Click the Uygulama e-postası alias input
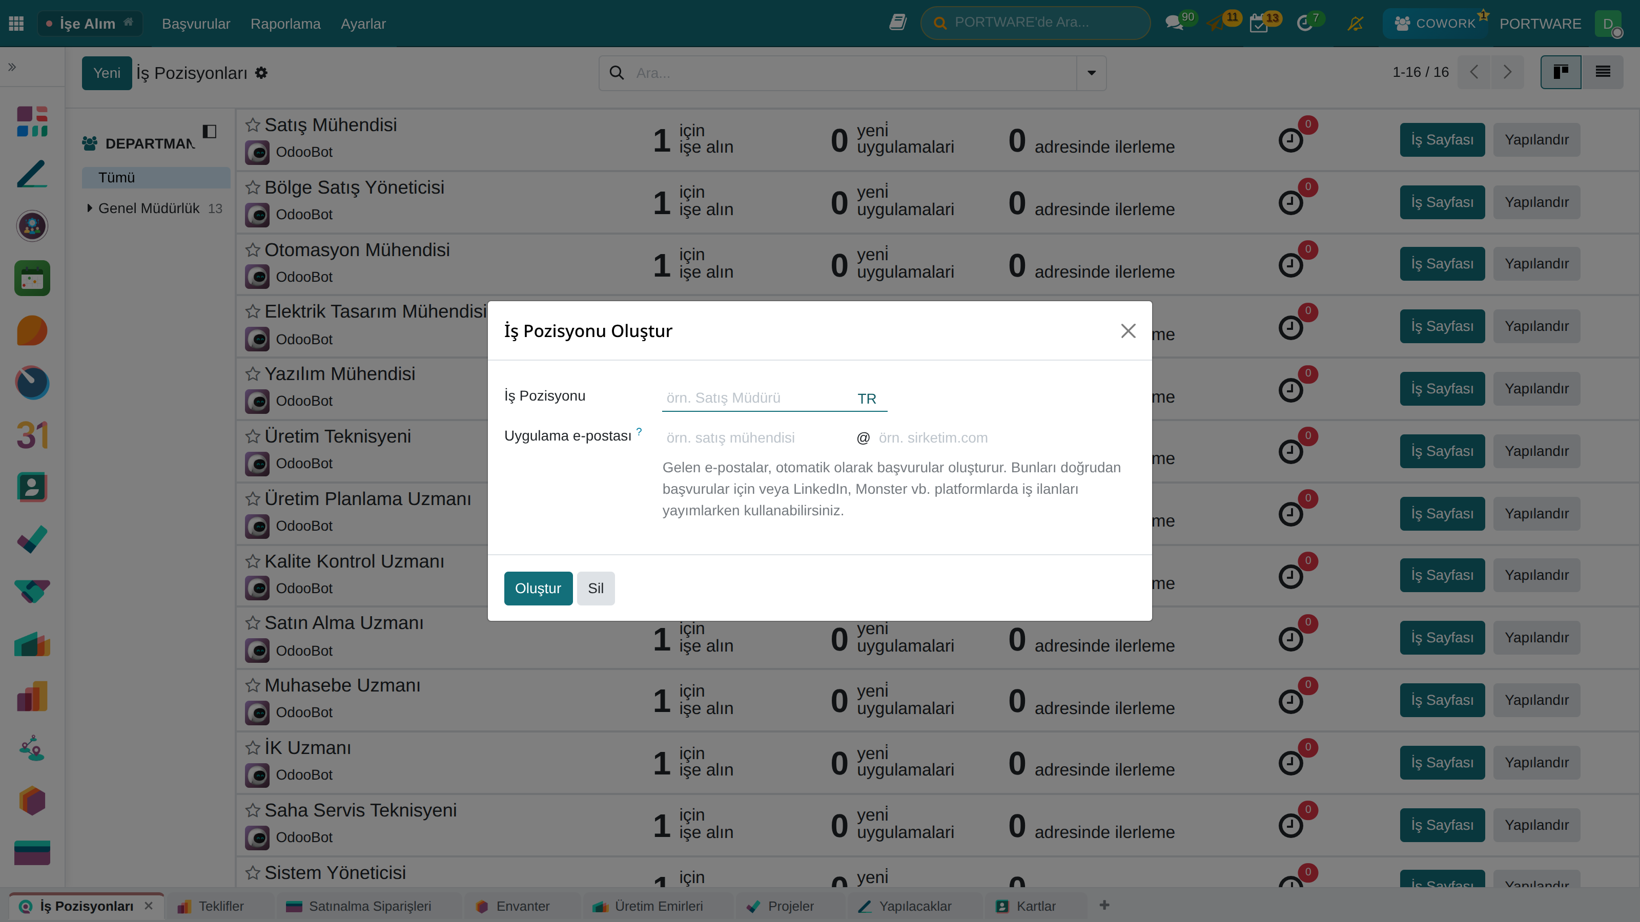 point(757,438)
